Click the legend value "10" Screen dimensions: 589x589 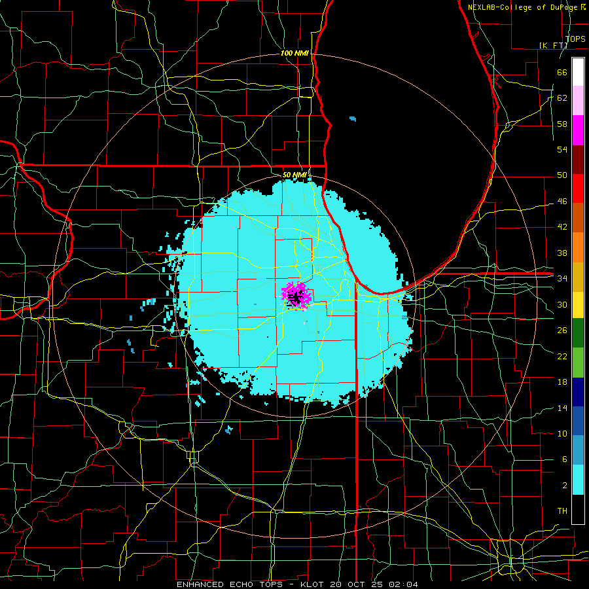pos(562,434)
